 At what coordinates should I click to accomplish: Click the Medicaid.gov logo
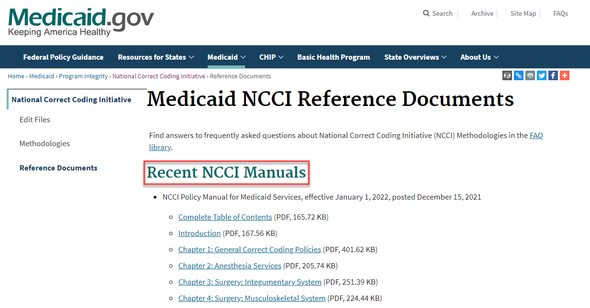80,21
